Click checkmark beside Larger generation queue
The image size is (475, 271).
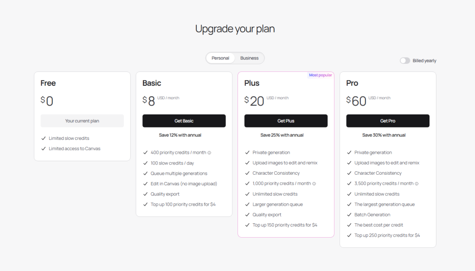[x=247, y=205]
